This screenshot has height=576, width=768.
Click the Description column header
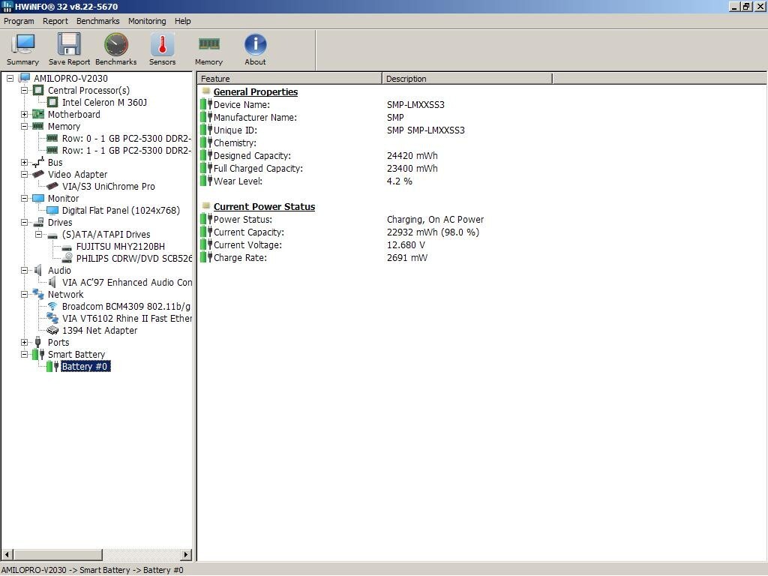[467, 78]
